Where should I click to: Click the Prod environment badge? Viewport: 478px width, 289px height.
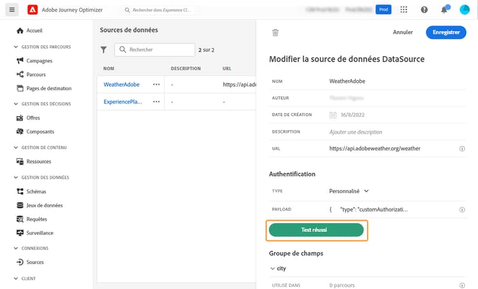[383, 10]
